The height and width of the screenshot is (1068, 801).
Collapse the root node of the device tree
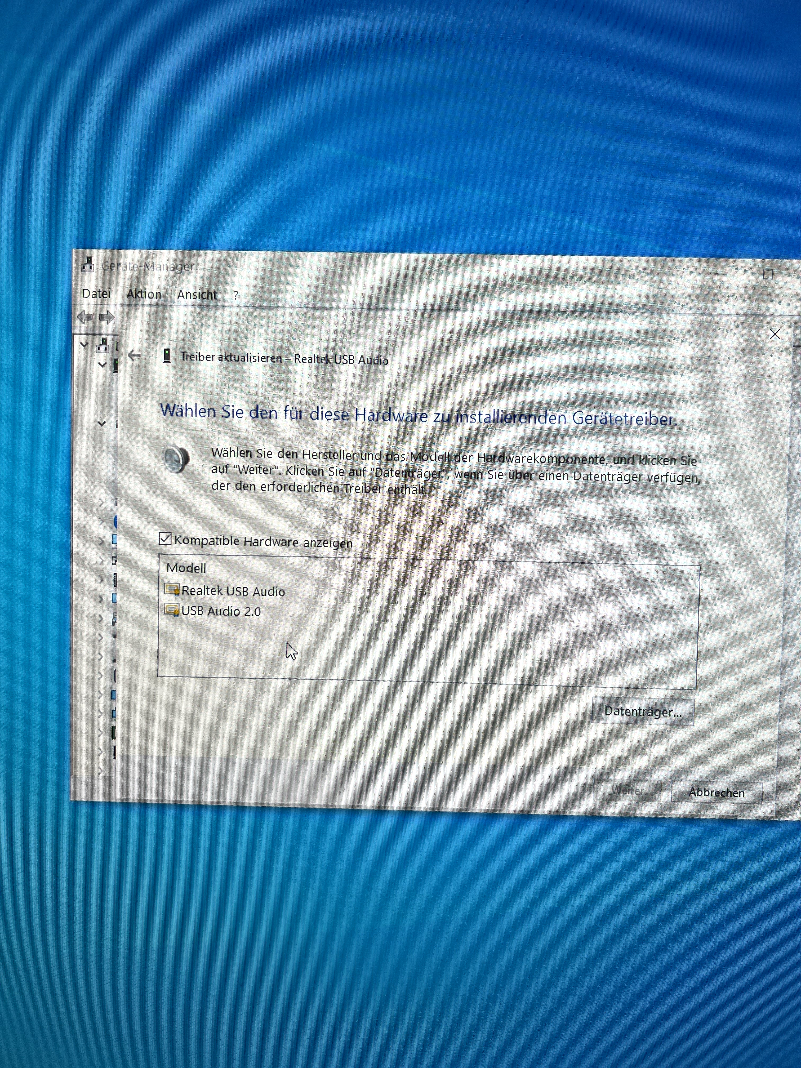pos(84,345)
